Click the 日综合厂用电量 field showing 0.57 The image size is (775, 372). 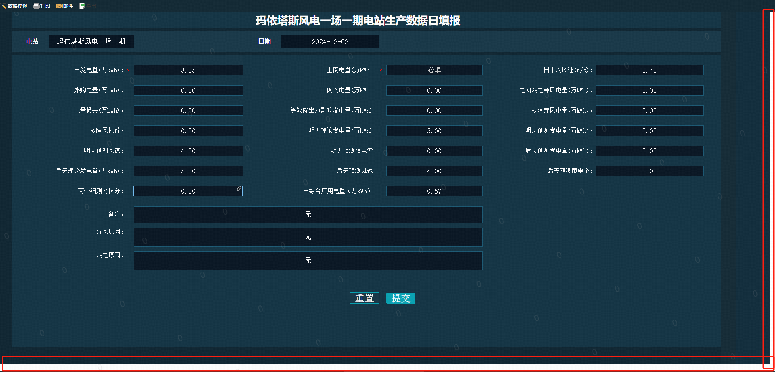pos(434,191)
